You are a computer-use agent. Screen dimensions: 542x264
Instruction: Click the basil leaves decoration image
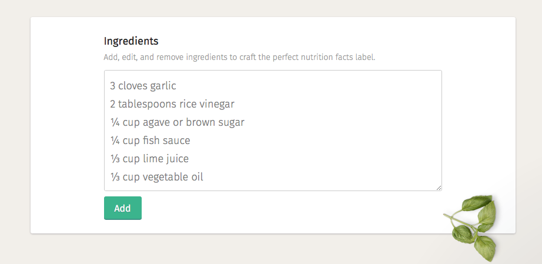point(473,227)
